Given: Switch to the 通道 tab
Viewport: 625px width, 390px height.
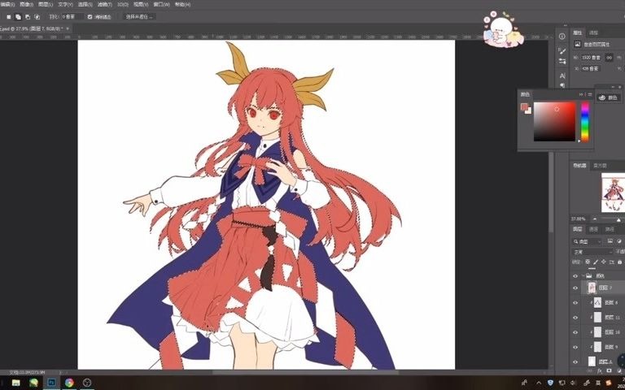Looking at the screenshot, I should tap(593, 229).
